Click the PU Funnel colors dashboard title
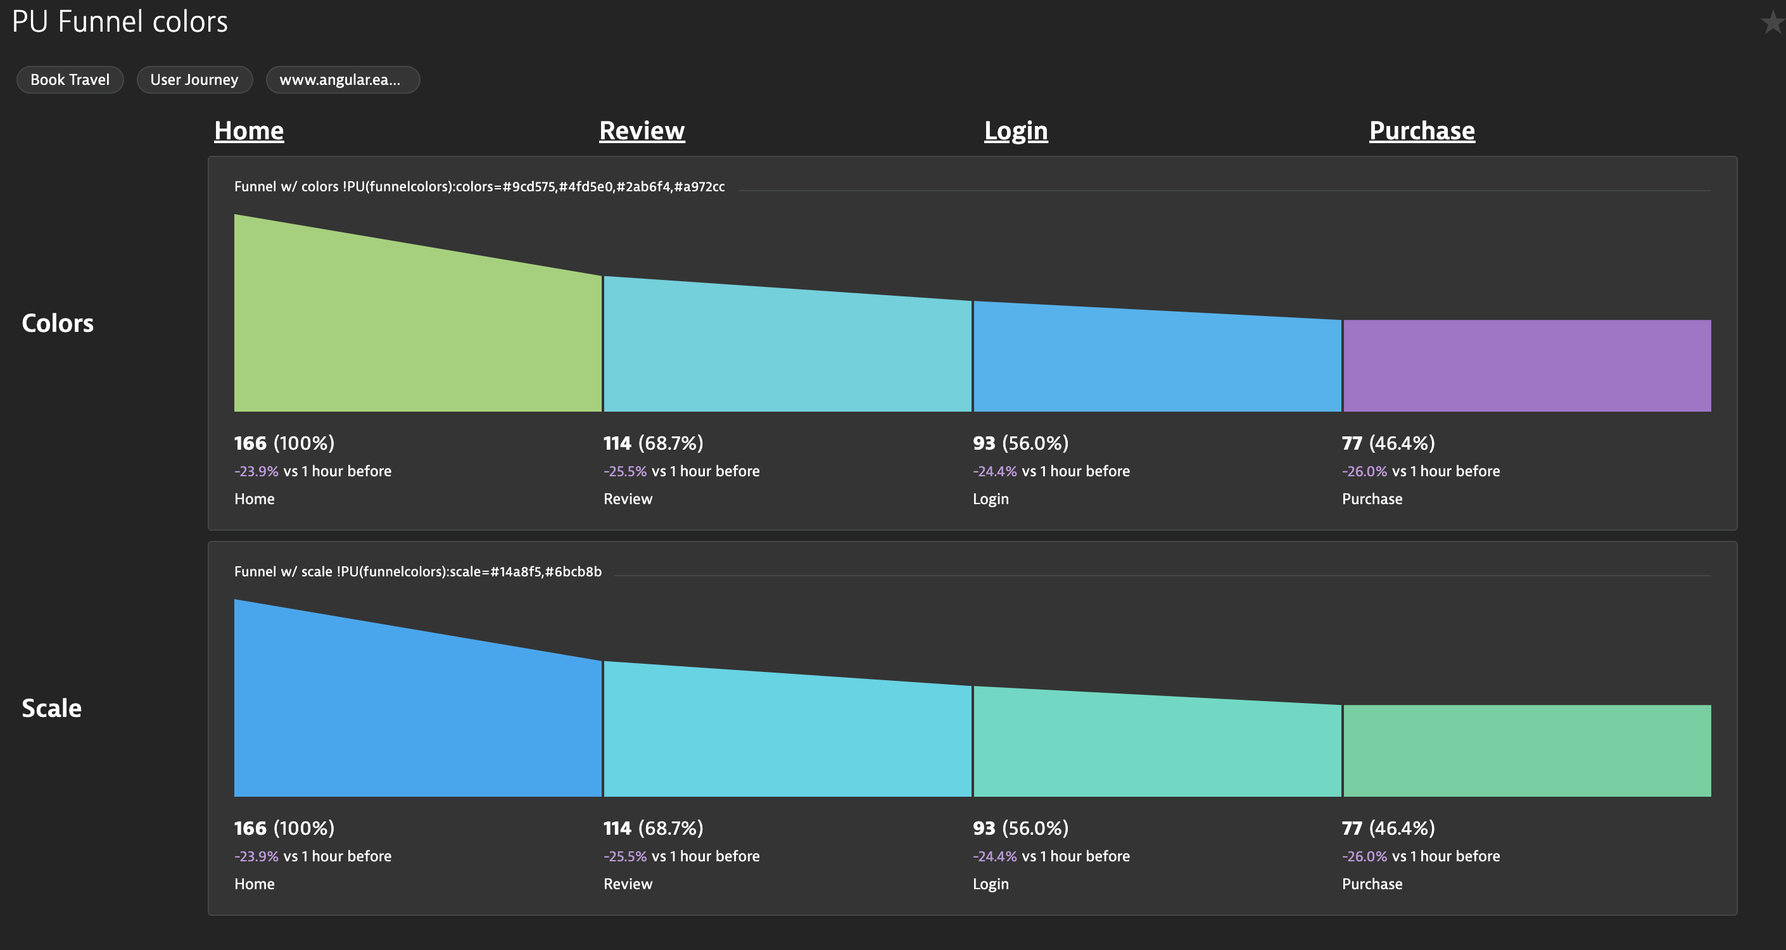 click(x=120, y=22)
